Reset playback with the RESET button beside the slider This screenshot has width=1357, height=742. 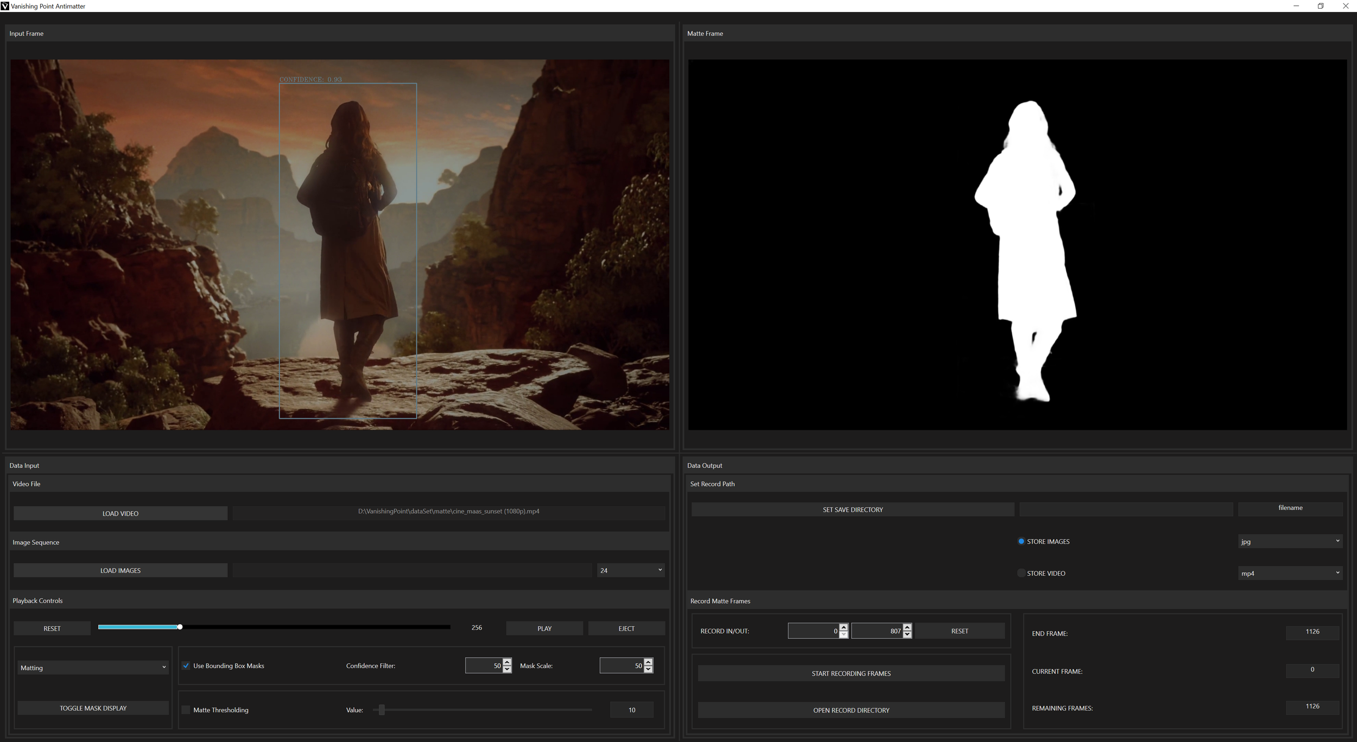52,629
